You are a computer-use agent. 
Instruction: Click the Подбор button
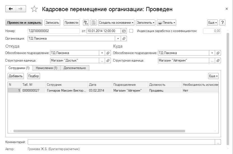pos(34,76)
